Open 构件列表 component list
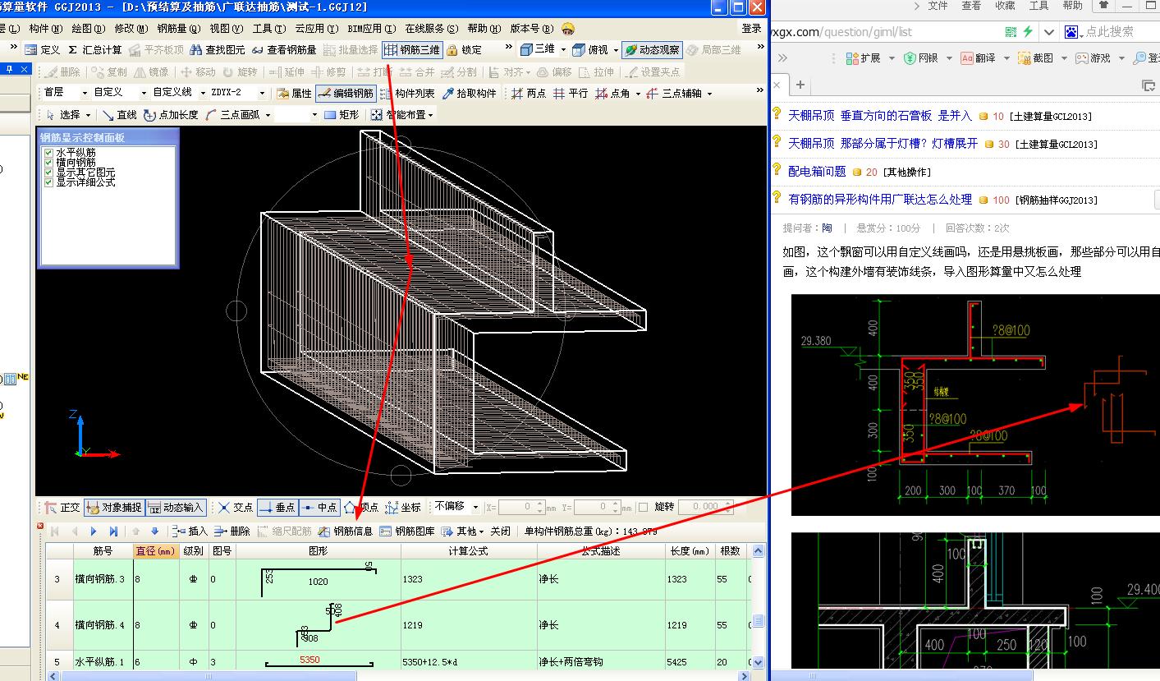Viewport: 1160px width, 681px height. click(x=407, y=93)
